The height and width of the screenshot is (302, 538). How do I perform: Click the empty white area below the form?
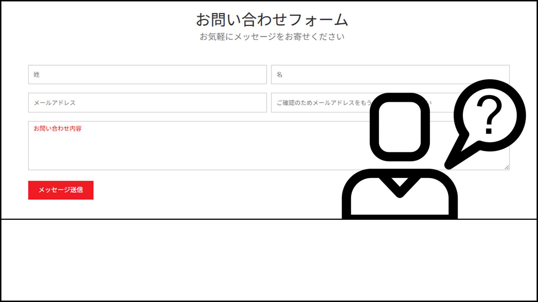pos(269,260)
